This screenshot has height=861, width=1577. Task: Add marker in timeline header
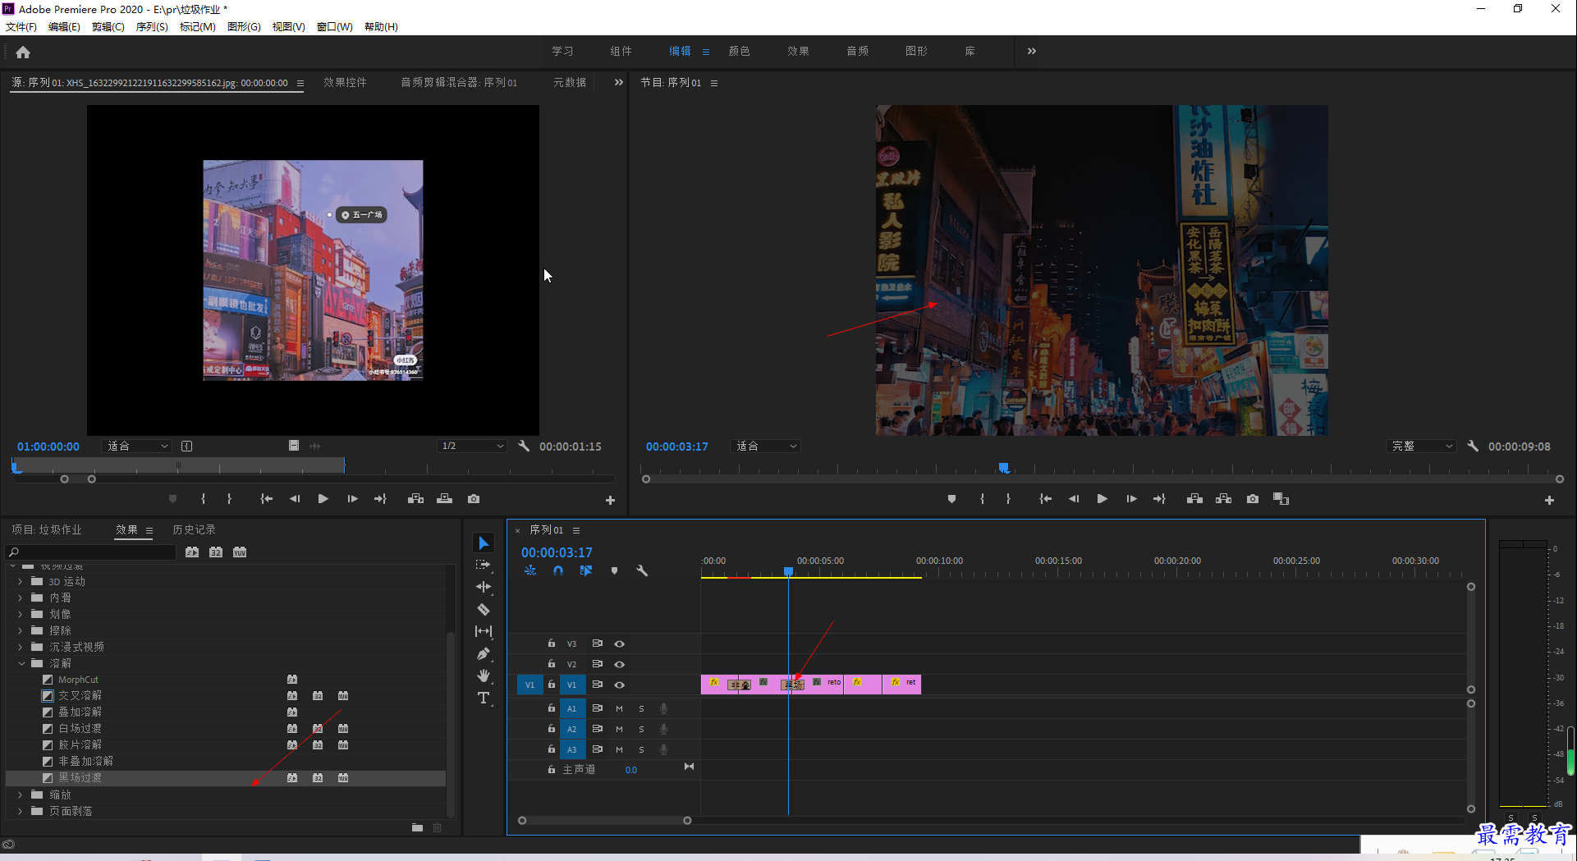(x=614, y=570)
